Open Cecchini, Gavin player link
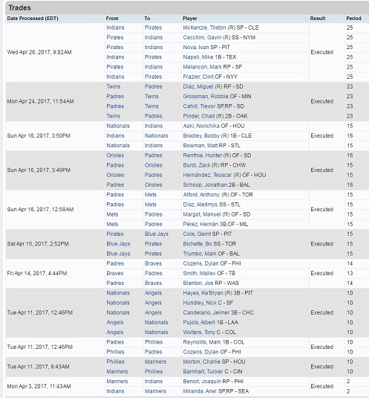 click(202, 37)
